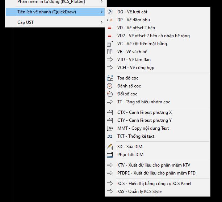This screenshot has width=222, height=202.
Task: Choose DG - Vẽ lưới cột
Action: [158, 12]
